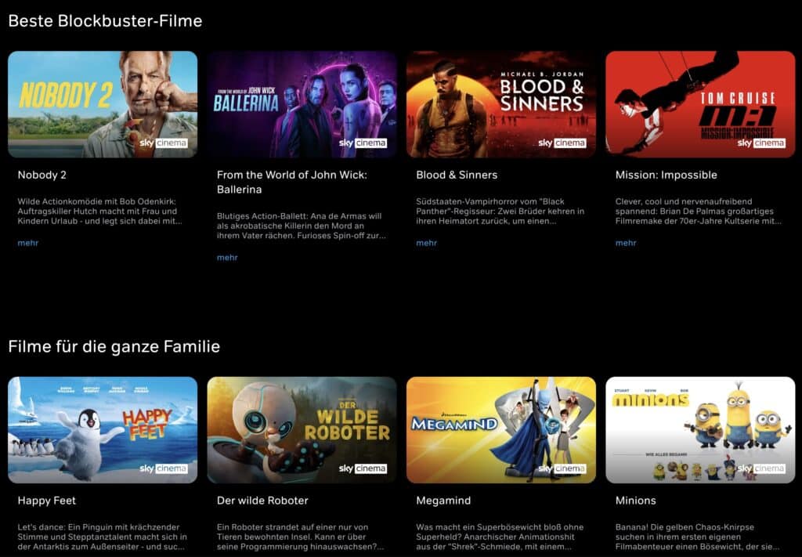Viewport: 802px width, 557px height.
Task: Click the 'Der wilde Roboter' title text
Action: click(x=262, y=501)
